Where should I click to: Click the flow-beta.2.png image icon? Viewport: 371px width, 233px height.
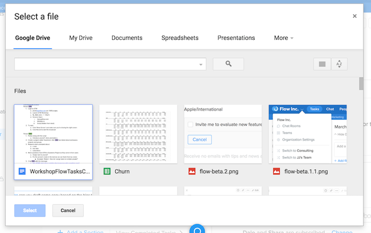point(192,171)
